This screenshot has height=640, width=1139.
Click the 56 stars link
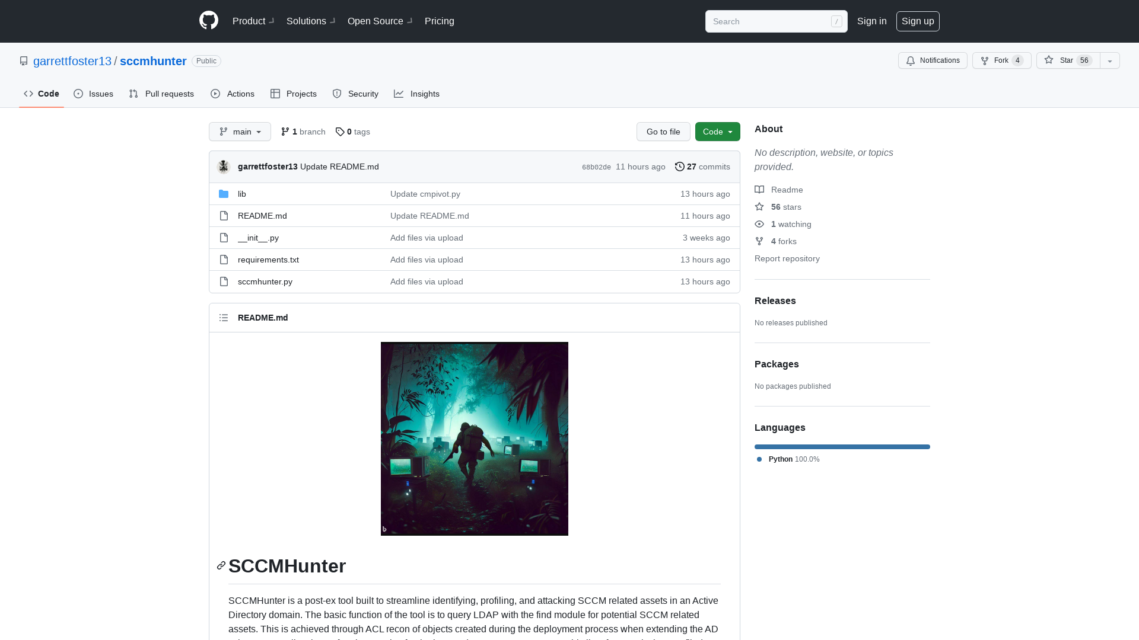pos(778,207)
